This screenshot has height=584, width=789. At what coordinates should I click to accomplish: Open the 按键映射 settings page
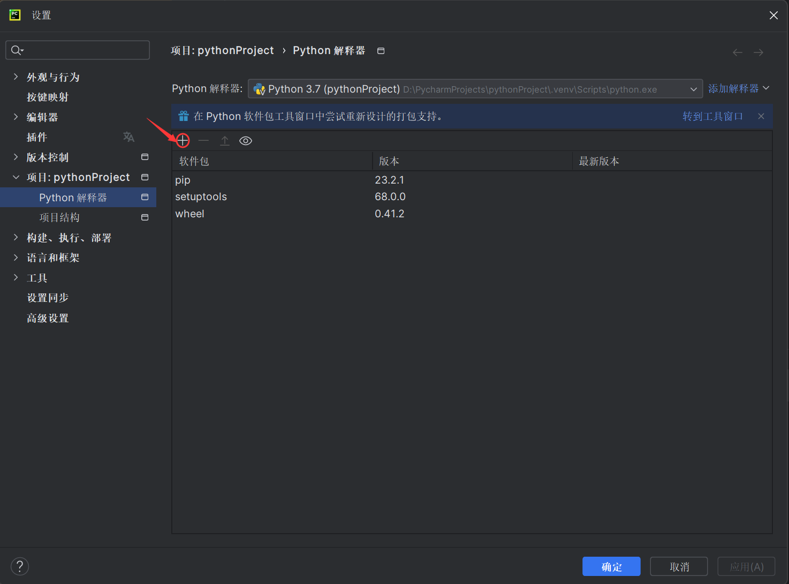[x=48, y=97]
